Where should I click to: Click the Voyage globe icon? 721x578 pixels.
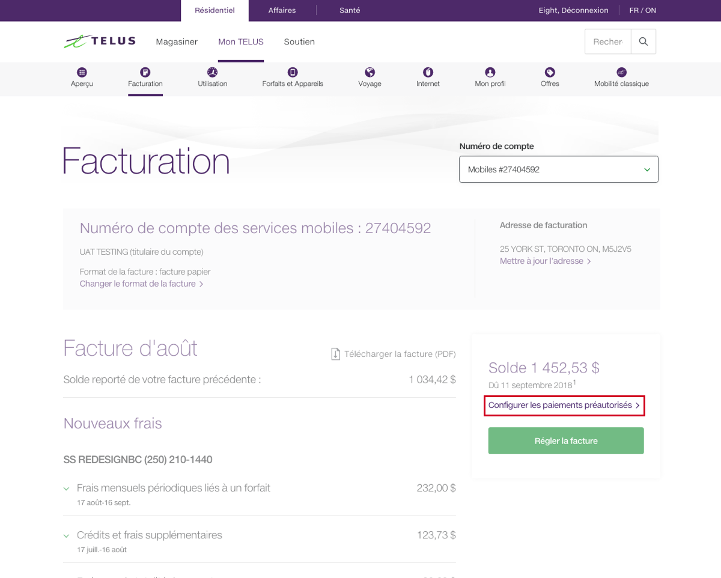[x=370, y=72]
